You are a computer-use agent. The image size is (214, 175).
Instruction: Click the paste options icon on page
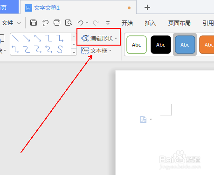pos(143,119)
